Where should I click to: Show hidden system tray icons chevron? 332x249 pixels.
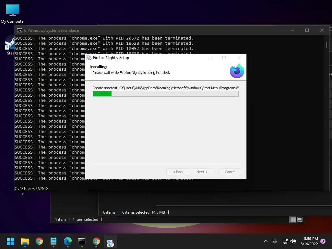pyautogui.click(x=266, y=241)
